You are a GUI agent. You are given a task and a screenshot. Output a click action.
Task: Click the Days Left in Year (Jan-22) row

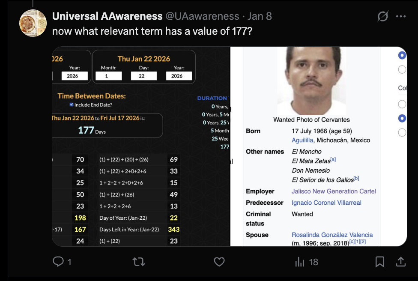(139, 230)
